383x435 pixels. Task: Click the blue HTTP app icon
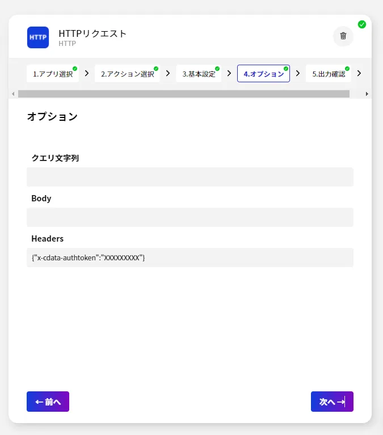point(38,37)
